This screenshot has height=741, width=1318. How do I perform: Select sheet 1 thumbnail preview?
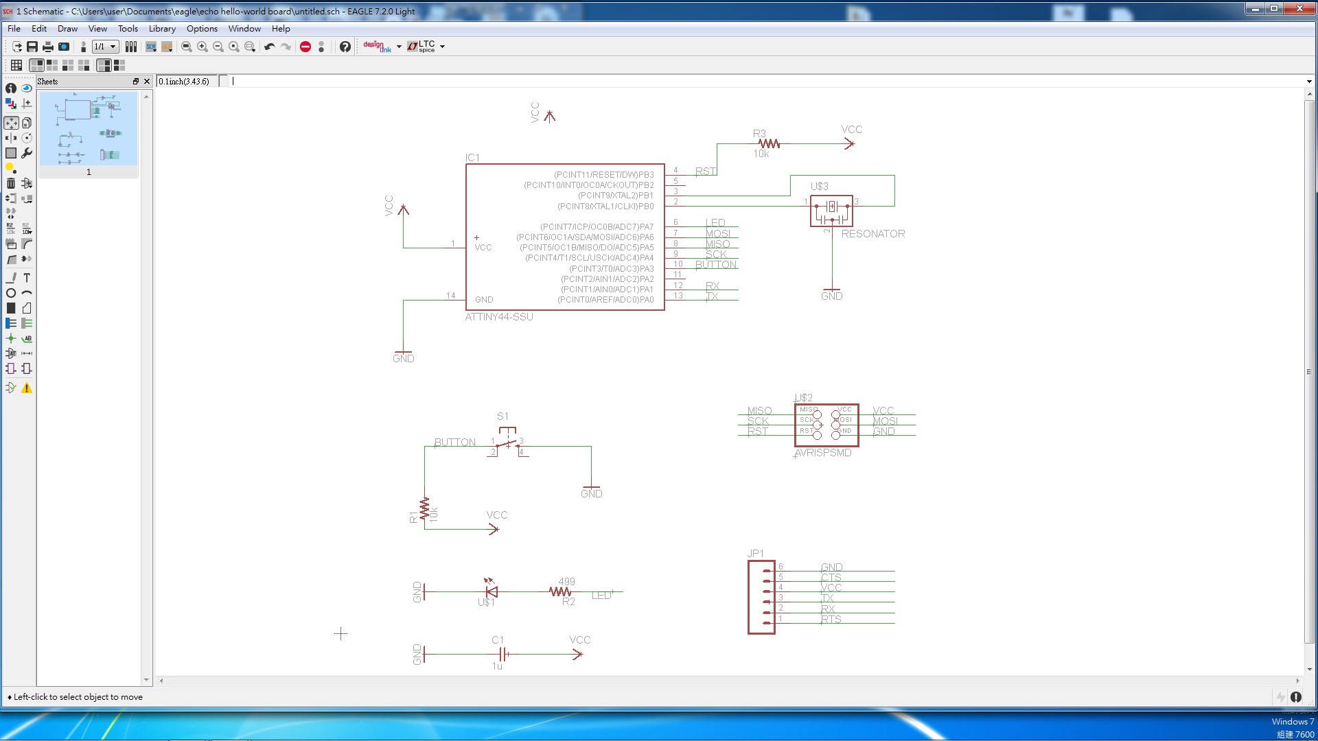coord(89,129)
